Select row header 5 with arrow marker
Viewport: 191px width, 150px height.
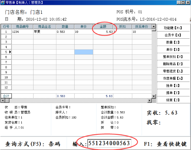pos(6,52)
